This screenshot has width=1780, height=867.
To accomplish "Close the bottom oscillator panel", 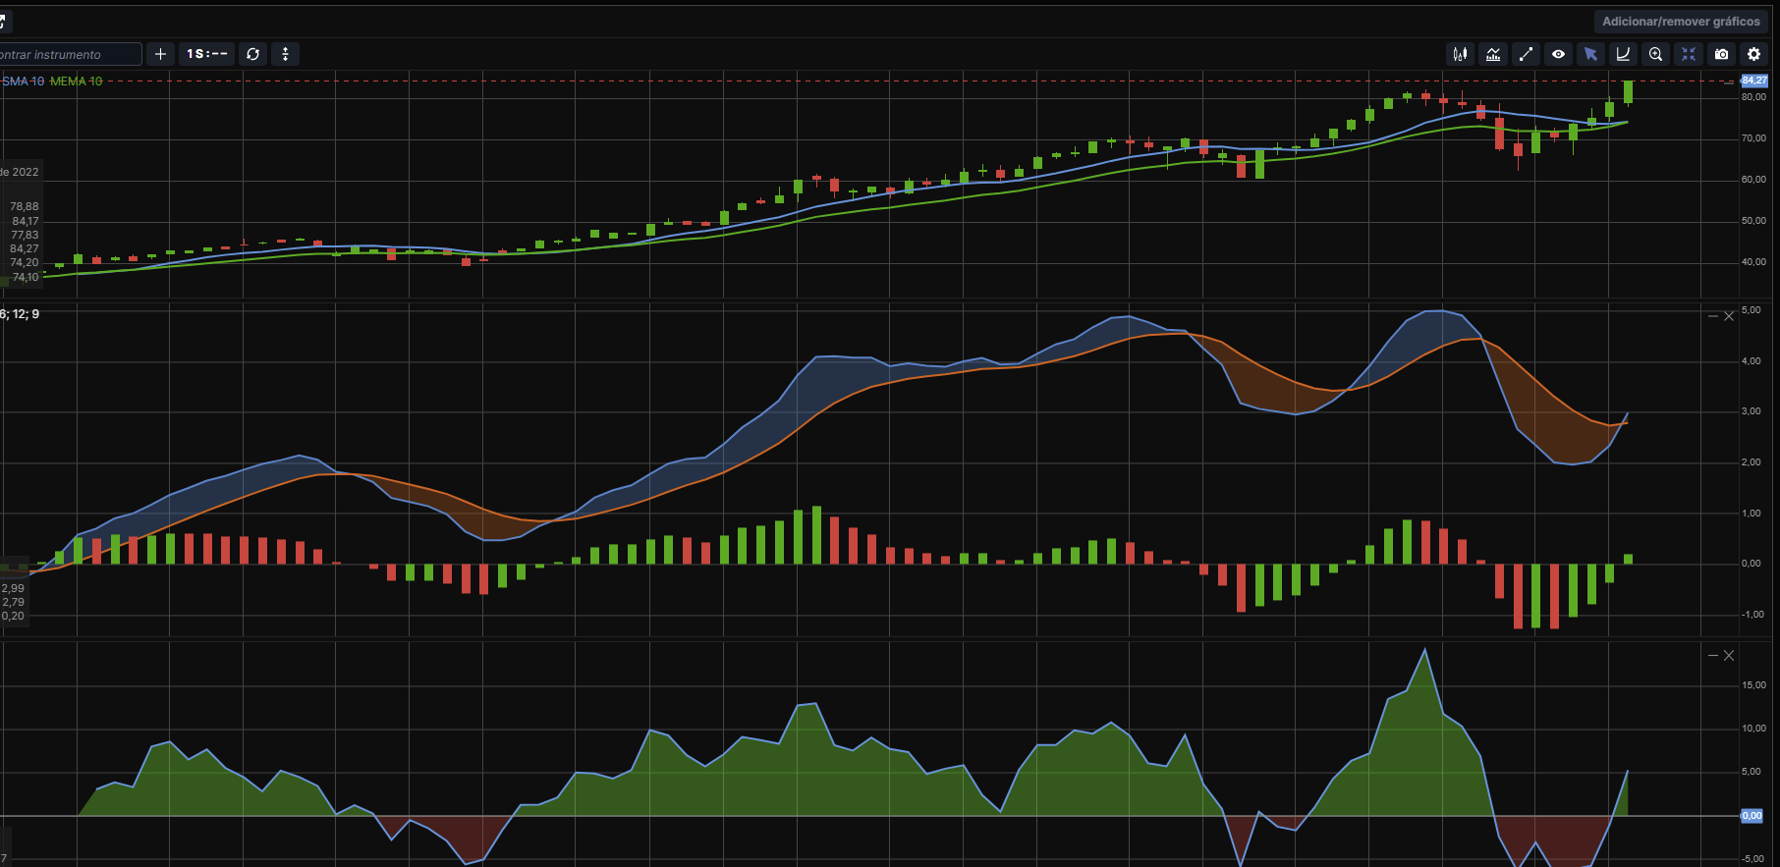I will (x=1729, y=655).
